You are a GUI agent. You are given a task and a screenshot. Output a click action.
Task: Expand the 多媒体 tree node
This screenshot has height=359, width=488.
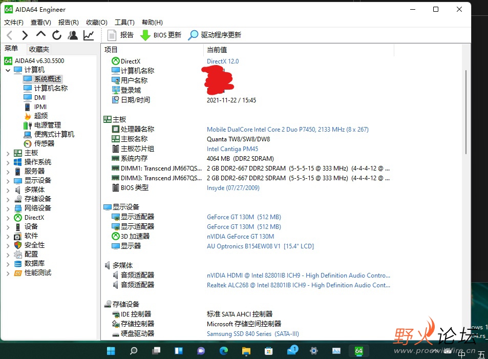pyautogui.click(x=8, y=190)
